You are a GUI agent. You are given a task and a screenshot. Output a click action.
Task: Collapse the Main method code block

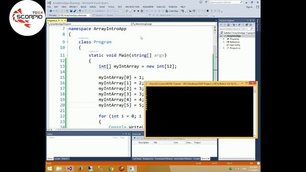67,55
